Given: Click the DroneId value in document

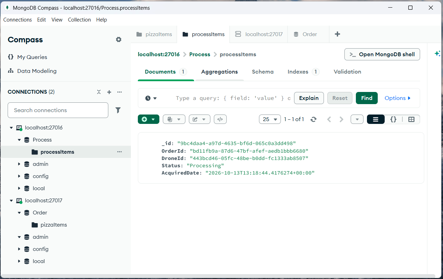Looking at the screenshot, I should [249, 158].
